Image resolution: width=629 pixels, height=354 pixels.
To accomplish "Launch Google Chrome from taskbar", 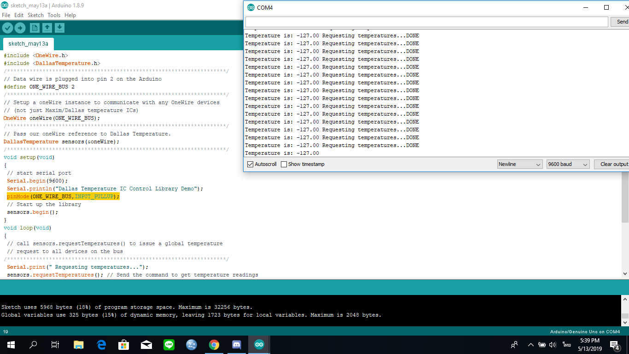I will [214, 344].
